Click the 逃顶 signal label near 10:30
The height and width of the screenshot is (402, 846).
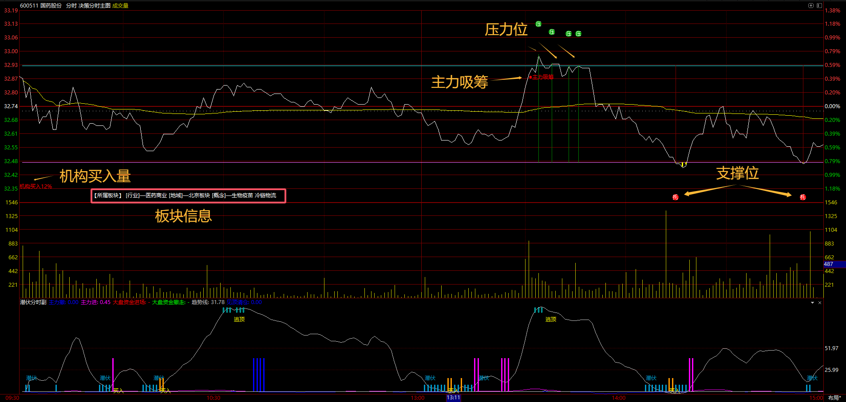tap(239, 320)
